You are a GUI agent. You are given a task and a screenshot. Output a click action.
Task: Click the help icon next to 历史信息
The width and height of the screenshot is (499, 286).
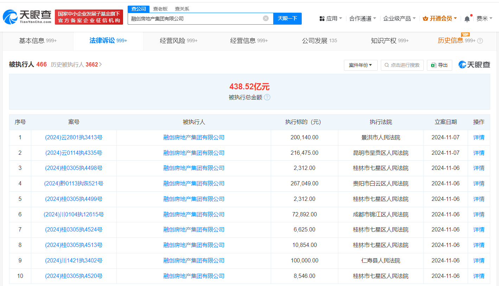pyautogui.click(x=480, y=41)
